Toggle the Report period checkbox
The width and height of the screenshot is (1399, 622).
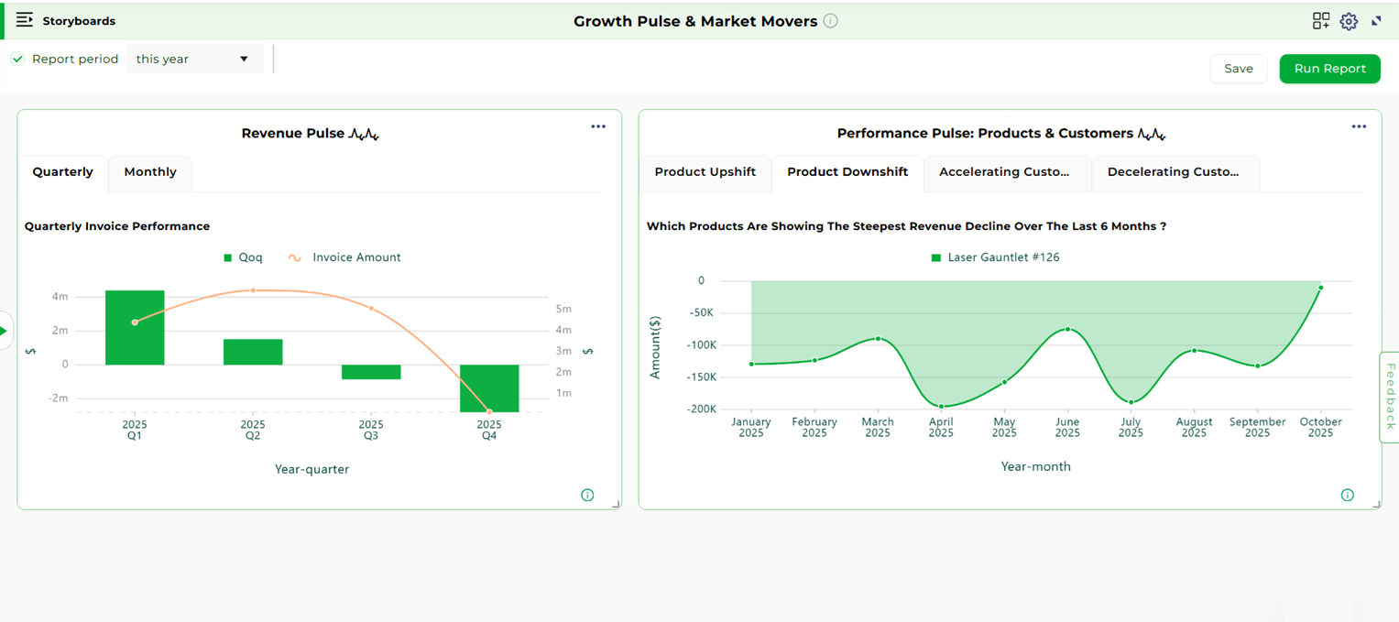[17, 59]
